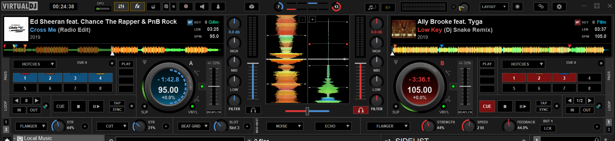Click deck B red CUE button
The width and height of the screenshot is (615, 141).
(x=487, y=106)
